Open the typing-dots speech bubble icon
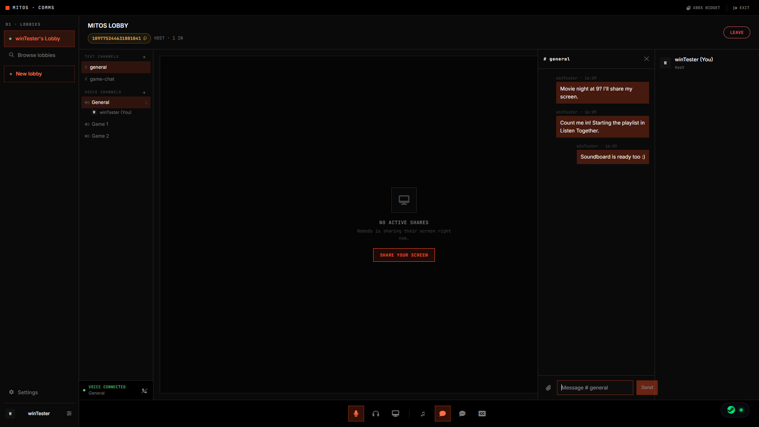Image resolution: width=759 pixels, height=427 pixels. click(x=462, y=414)
